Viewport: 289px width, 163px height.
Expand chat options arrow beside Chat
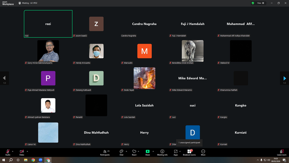126,151
